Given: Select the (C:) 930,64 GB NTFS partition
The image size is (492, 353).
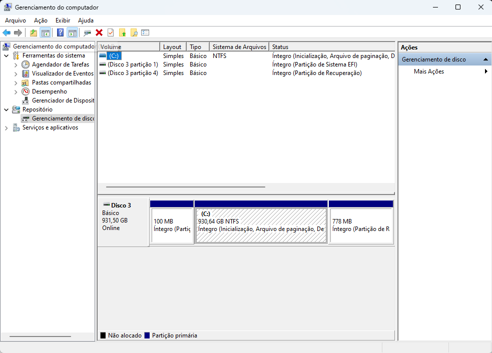Looking at the screenshot, I should pos(261,222).
